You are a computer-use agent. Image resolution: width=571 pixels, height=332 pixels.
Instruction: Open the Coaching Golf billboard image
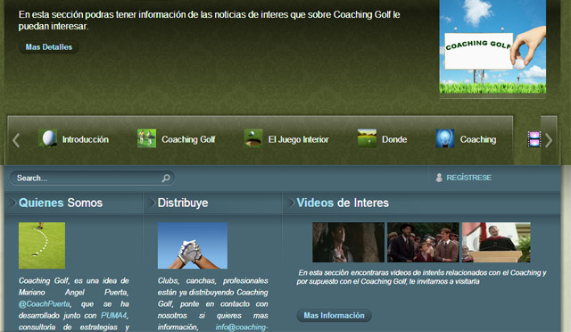[492, 46]
